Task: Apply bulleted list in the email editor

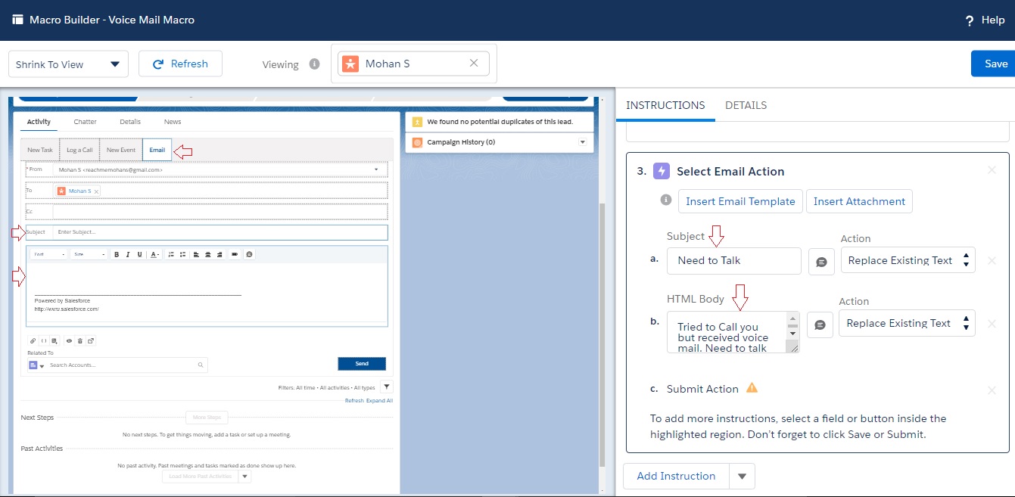Action: (x=182, y=253)
